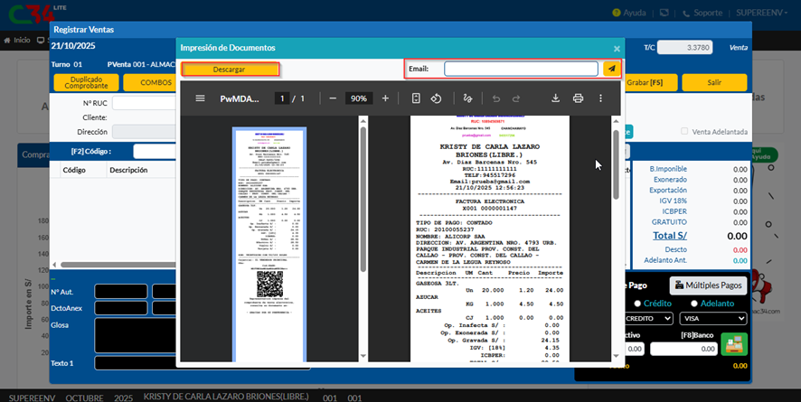The image size is (801, 402).
Task: Click the Descargar button
Action: (x=230, y=69)
